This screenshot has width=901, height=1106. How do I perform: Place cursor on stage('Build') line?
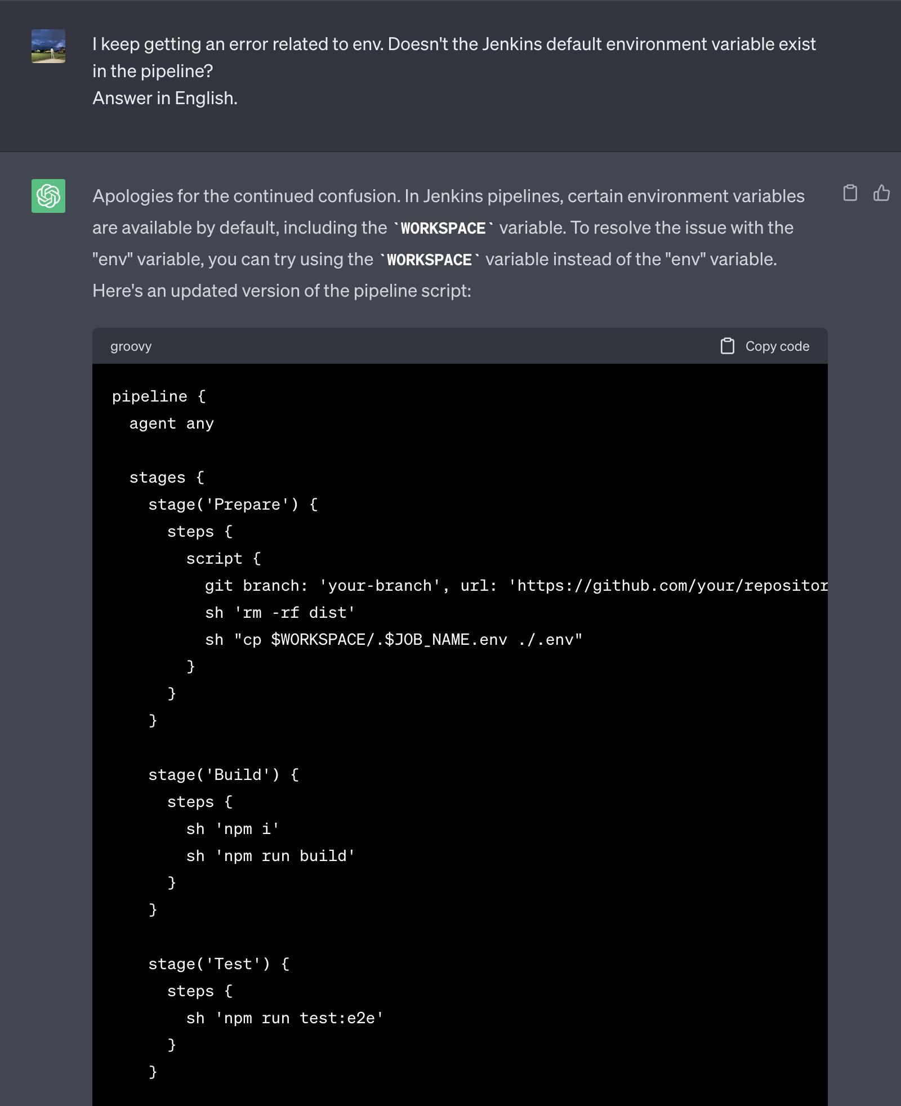(x=223, y=775)
